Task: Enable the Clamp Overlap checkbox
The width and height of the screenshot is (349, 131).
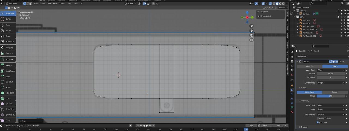Action: click(x=318, y=119)
